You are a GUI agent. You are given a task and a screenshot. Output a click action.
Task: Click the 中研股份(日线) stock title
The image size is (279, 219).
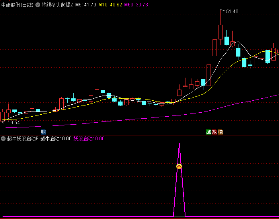pos(17,5)
